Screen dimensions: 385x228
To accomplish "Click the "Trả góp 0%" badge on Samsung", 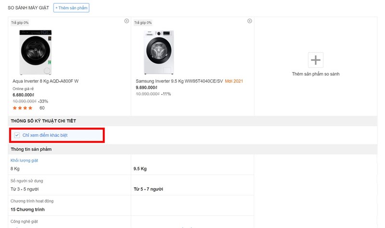I will (x=143, y=23).
